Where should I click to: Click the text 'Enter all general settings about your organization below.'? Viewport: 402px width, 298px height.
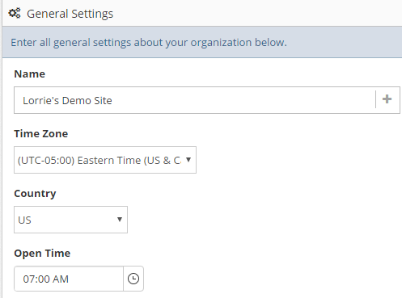pos(149,43)
